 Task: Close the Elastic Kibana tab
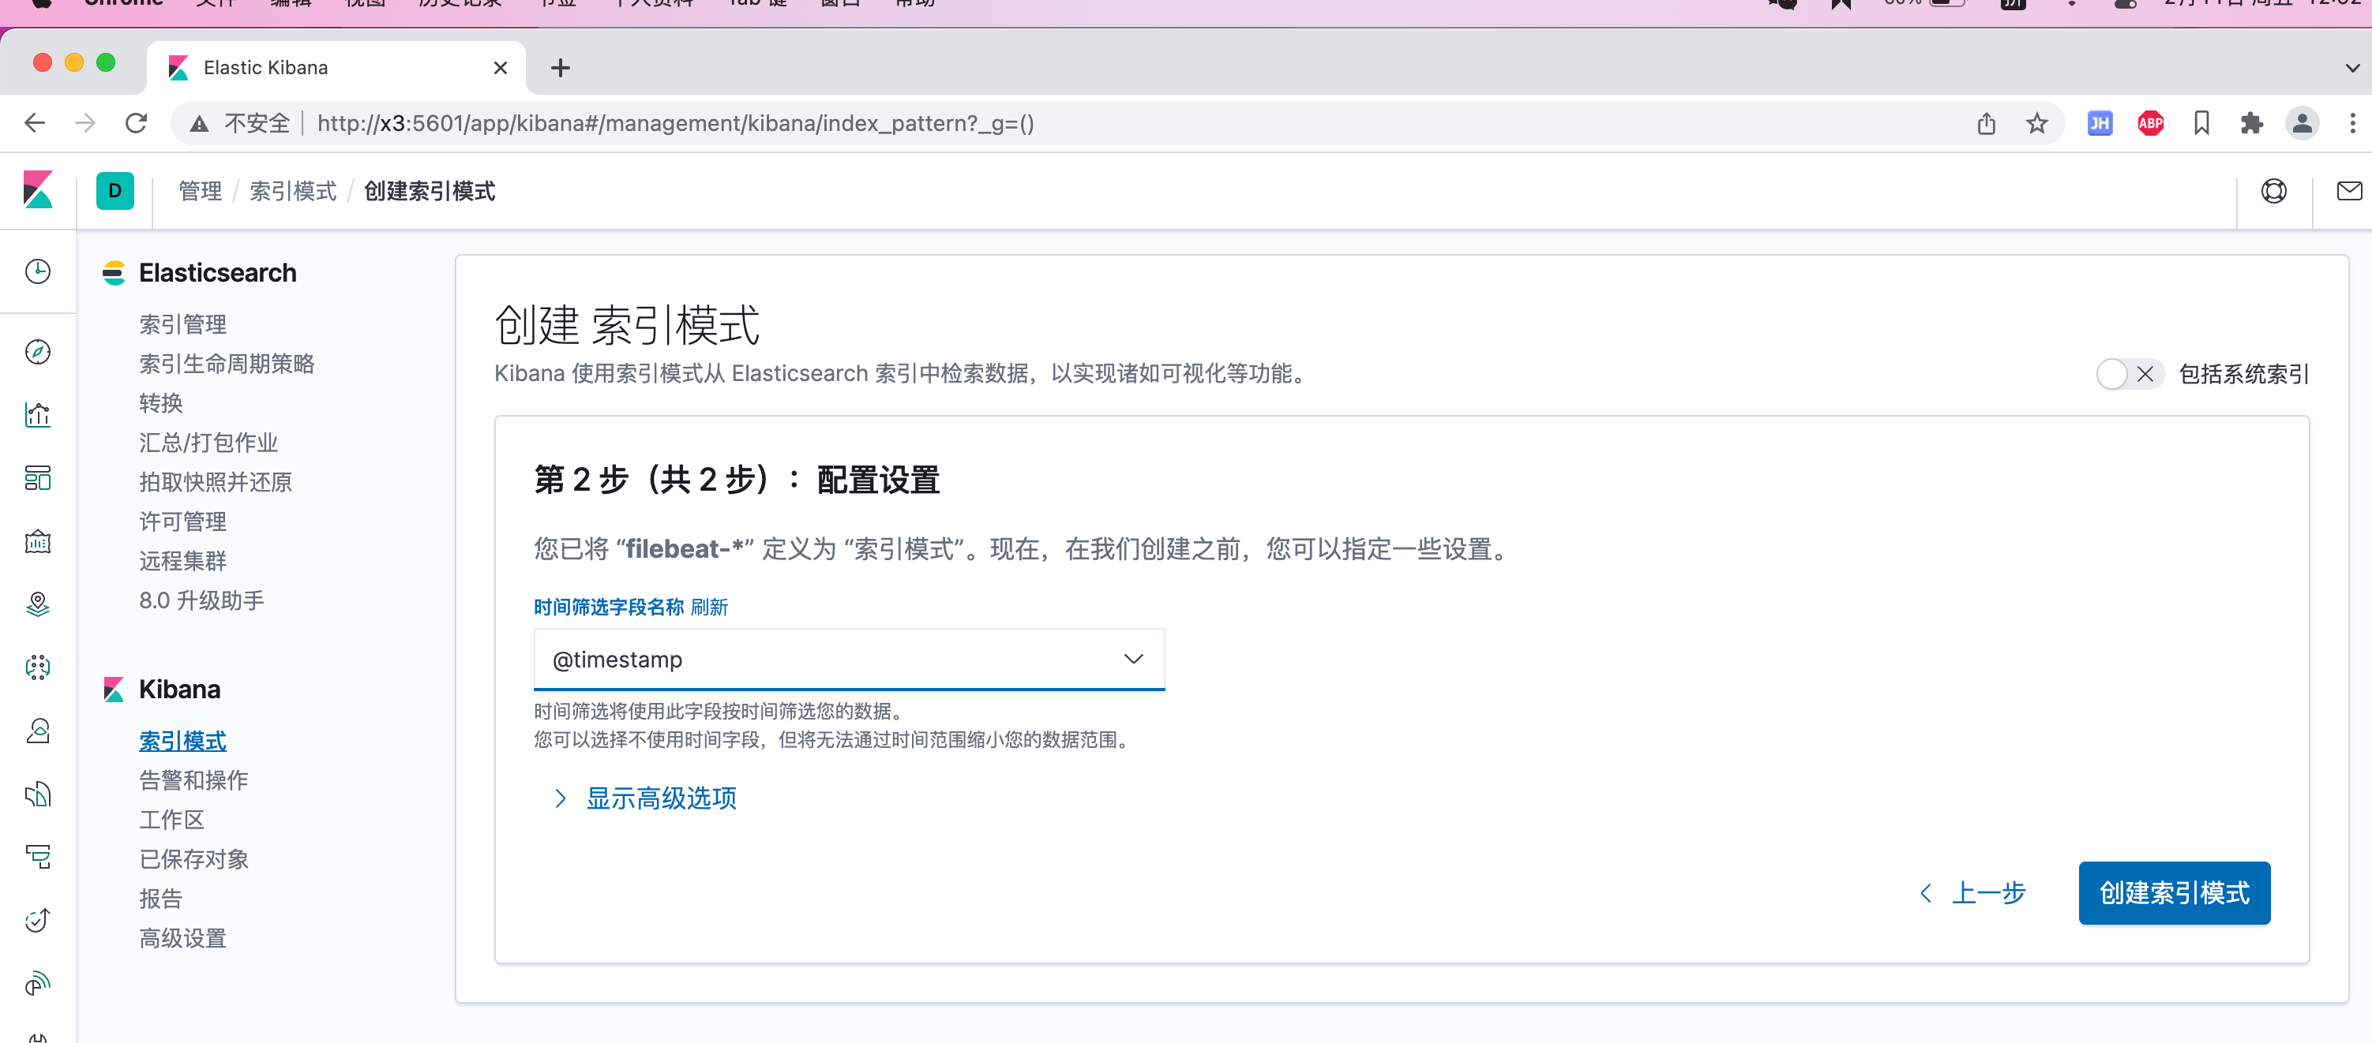(500, 68)
